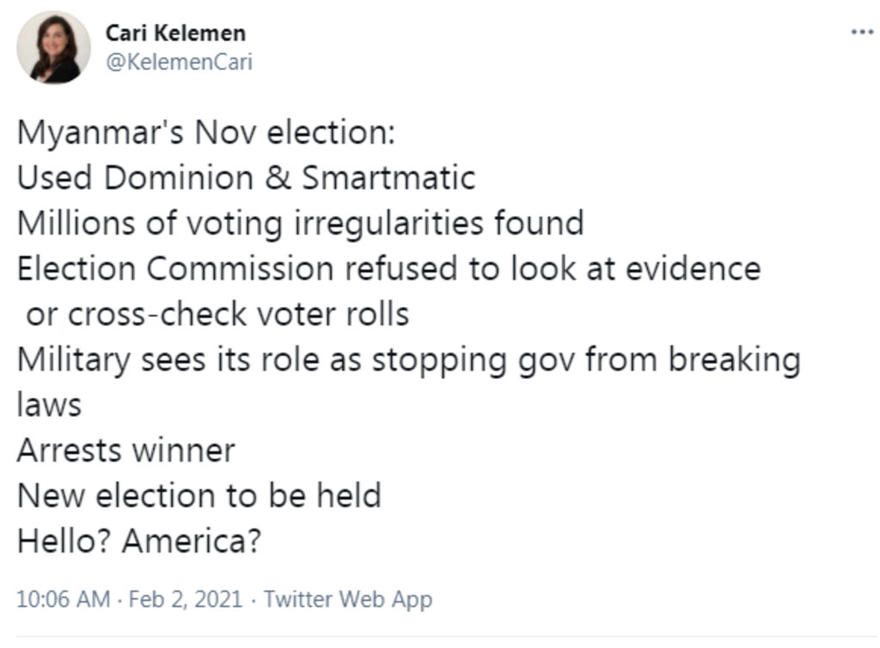Screen dimensions: 880x648
Task: Click the line "Used Dominion & Smartmatic"
Action: (x=246, y=178)
